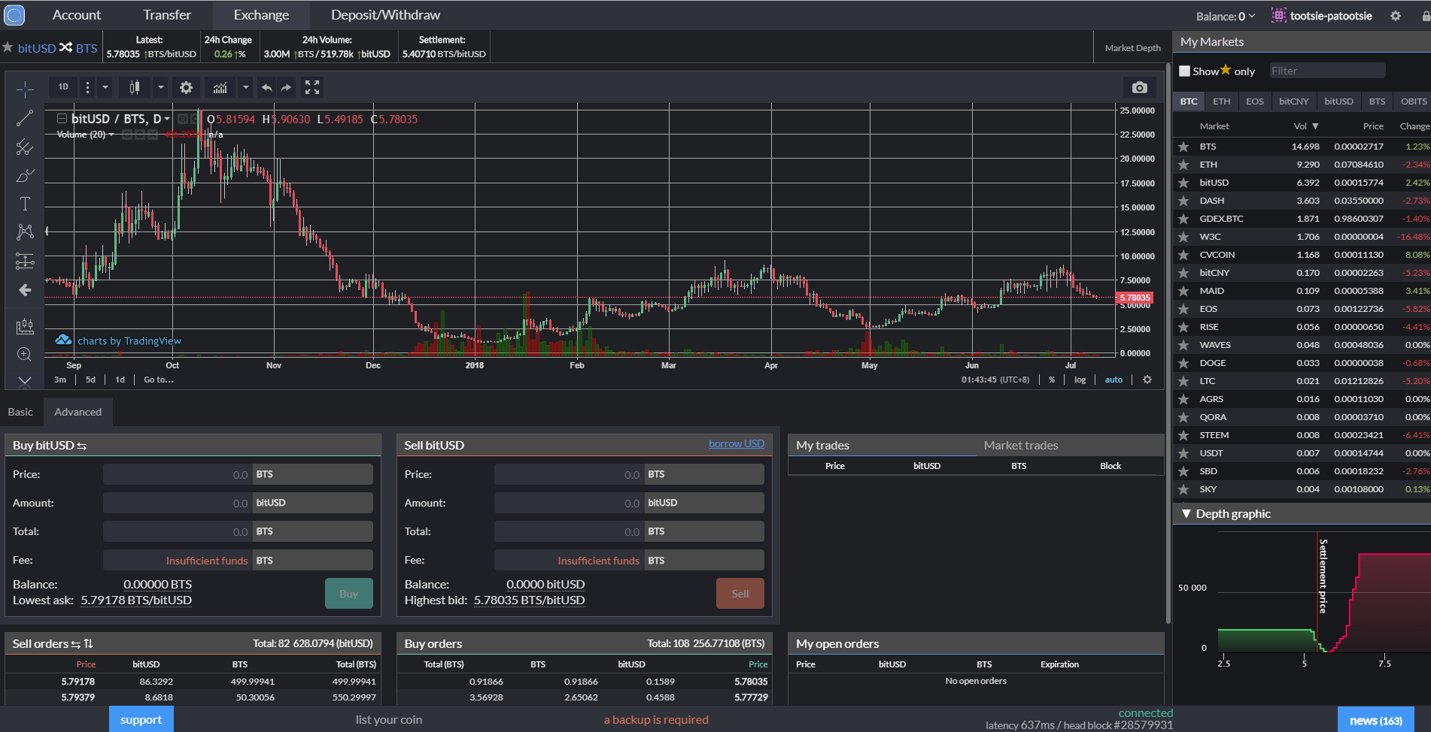Undo last chart action

(x=266, y=87)
